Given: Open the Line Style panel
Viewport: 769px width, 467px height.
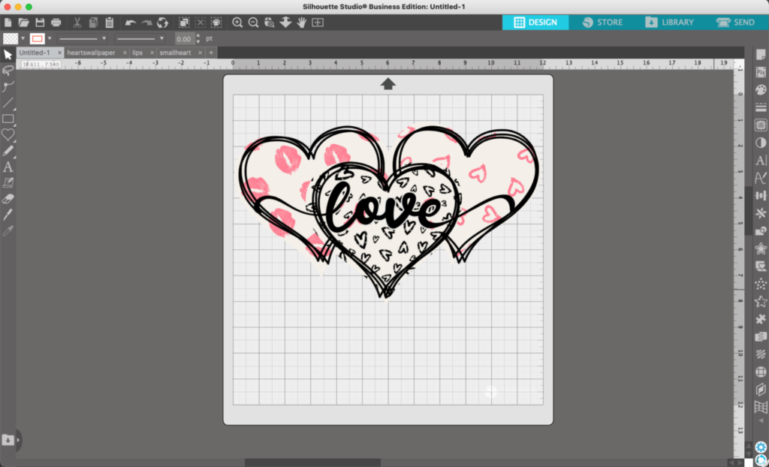Looking at the screenshot, I should point(761,107).
